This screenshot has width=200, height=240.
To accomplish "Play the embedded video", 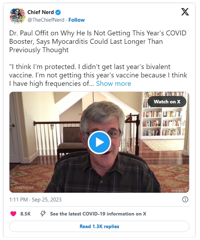I will click(x=99, y=142).
